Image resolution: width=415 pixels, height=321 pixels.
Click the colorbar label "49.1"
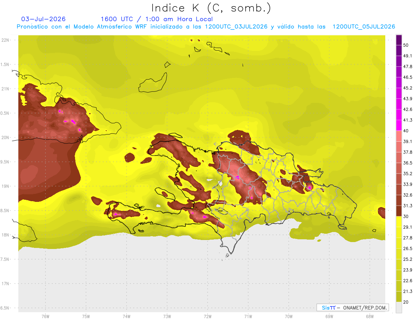408,56
